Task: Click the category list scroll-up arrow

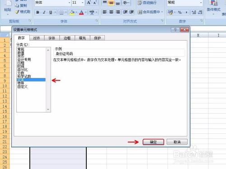Action: click(x=48, y=50)
